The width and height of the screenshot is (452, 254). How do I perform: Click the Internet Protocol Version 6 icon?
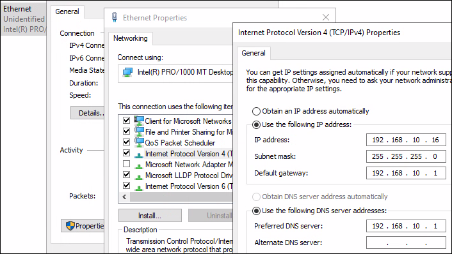tap(139, 188)
